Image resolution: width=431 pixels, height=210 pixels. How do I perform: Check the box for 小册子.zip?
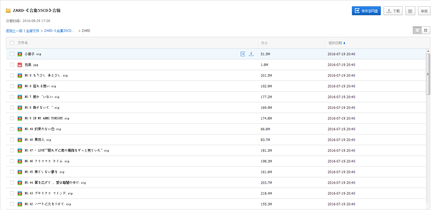[x=12, y=54]
